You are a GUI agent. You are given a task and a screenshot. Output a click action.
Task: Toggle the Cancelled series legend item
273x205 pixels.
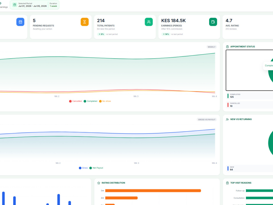[75, 101]
